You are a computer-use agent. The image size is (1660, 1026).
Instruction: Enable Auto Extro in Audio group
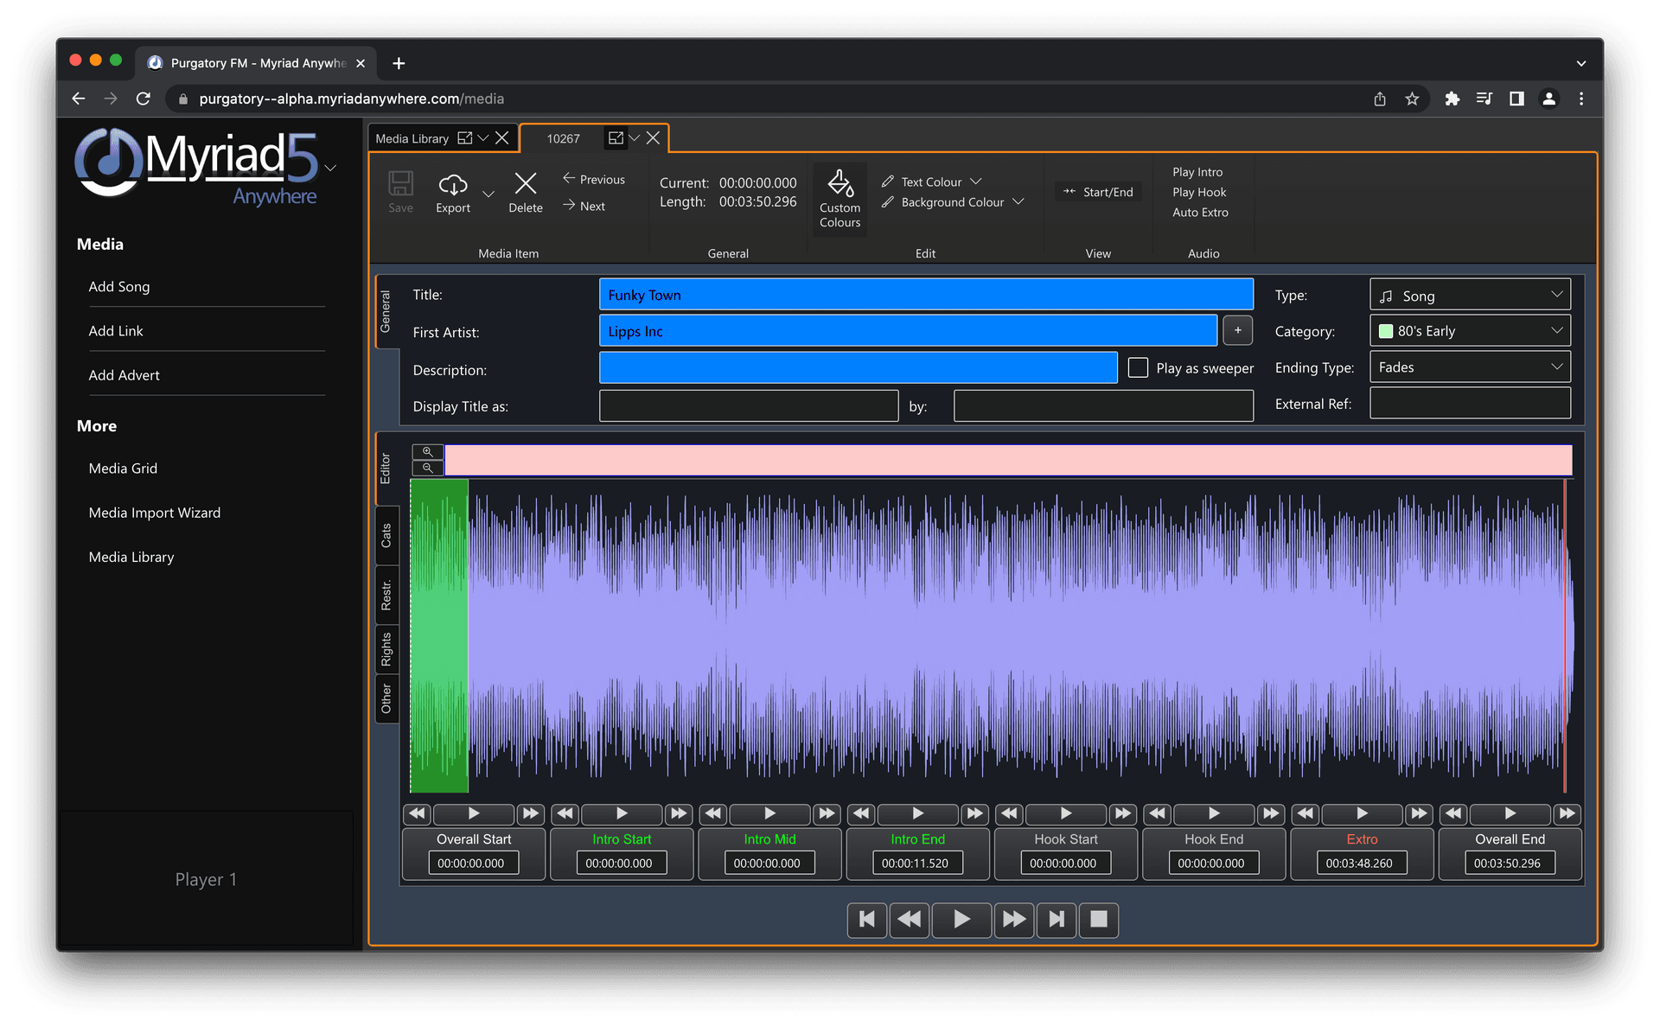[x=1199, y=213]
